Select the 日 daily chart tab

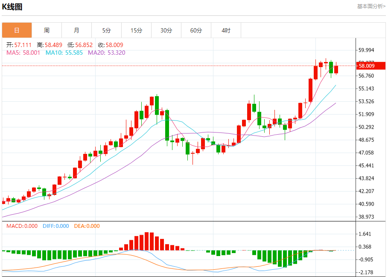click(17, 30)
